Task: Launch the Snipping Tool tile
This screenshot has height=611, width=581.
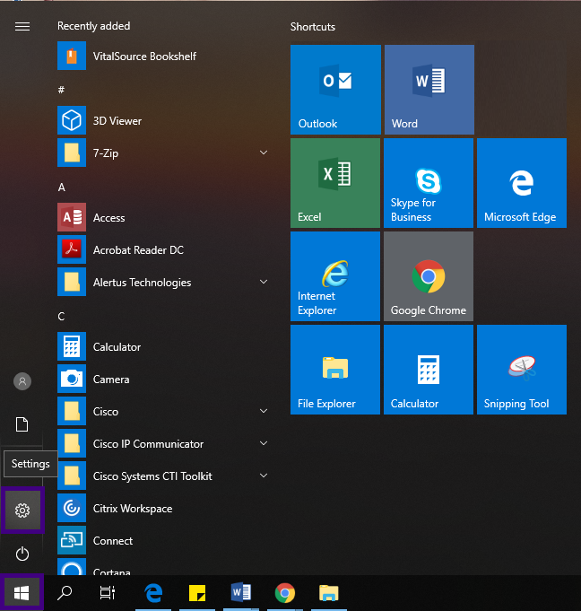Action: coord(522,370)
